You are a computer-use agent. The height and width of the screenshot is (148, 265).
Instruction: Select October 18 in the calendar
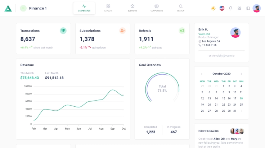(241, 98)
